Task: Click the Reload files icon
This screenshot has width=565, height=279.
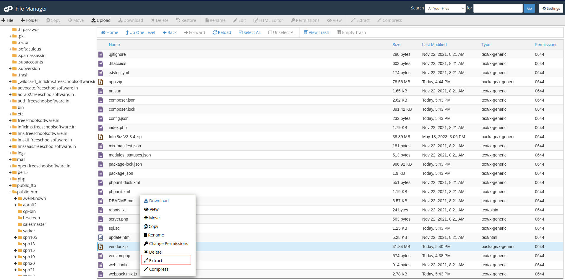Action: (x=215, y=32)
